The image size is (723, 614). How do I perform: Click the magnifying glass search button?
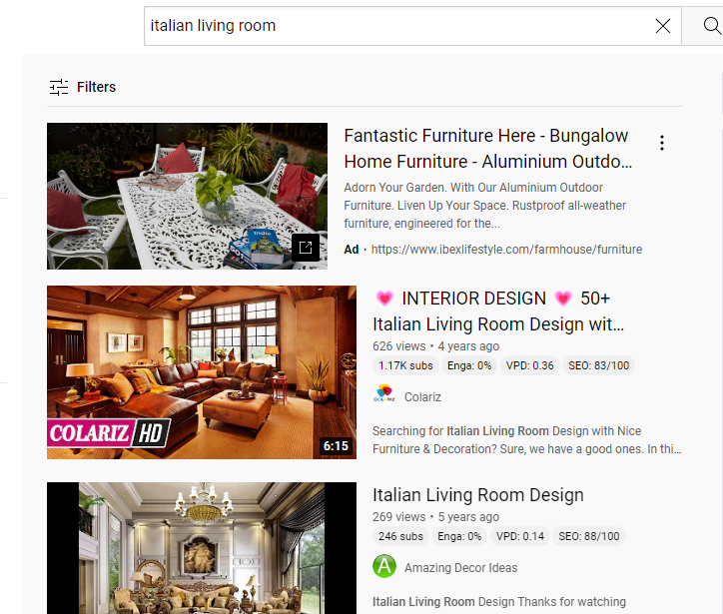click(x=711, y=26)
